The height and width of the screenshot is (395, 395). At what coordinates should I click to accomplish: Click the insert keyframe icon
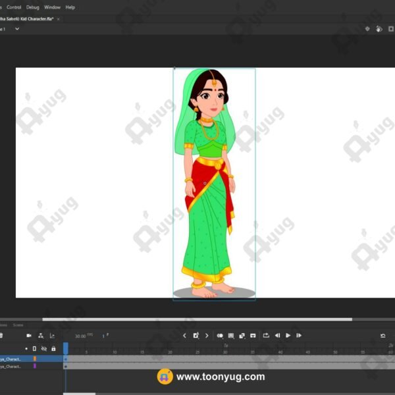(x=196, y=336)
